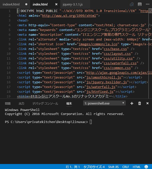Change encoding via Shift JIS selector
This screenshot has height=169, width=152.
(x=113, y=167)
